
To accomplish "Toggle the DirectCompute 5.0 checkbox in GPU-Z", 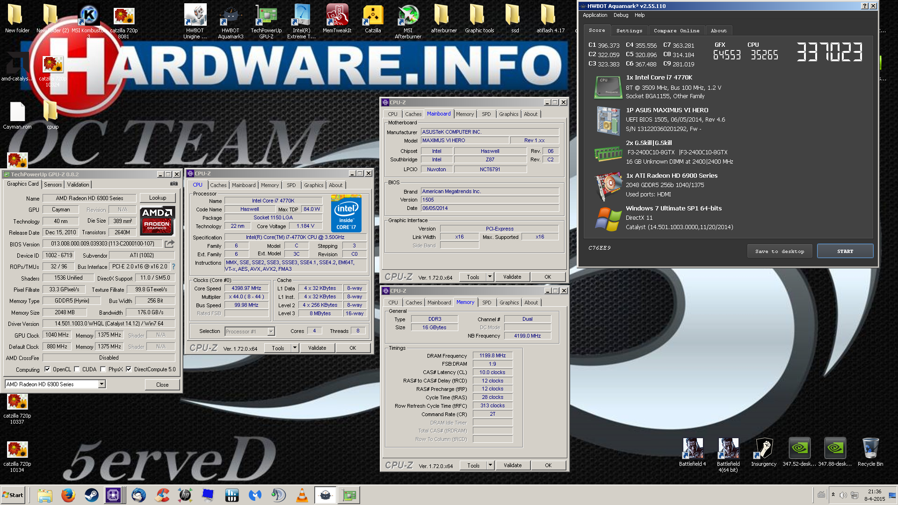I will [129, 369].
